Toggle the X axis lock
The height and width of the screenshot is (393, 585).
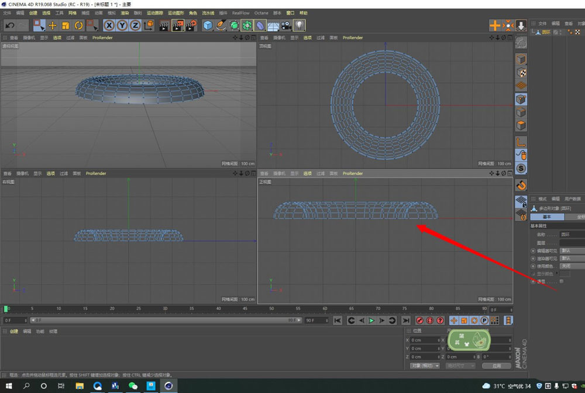(x=109, y=25)
